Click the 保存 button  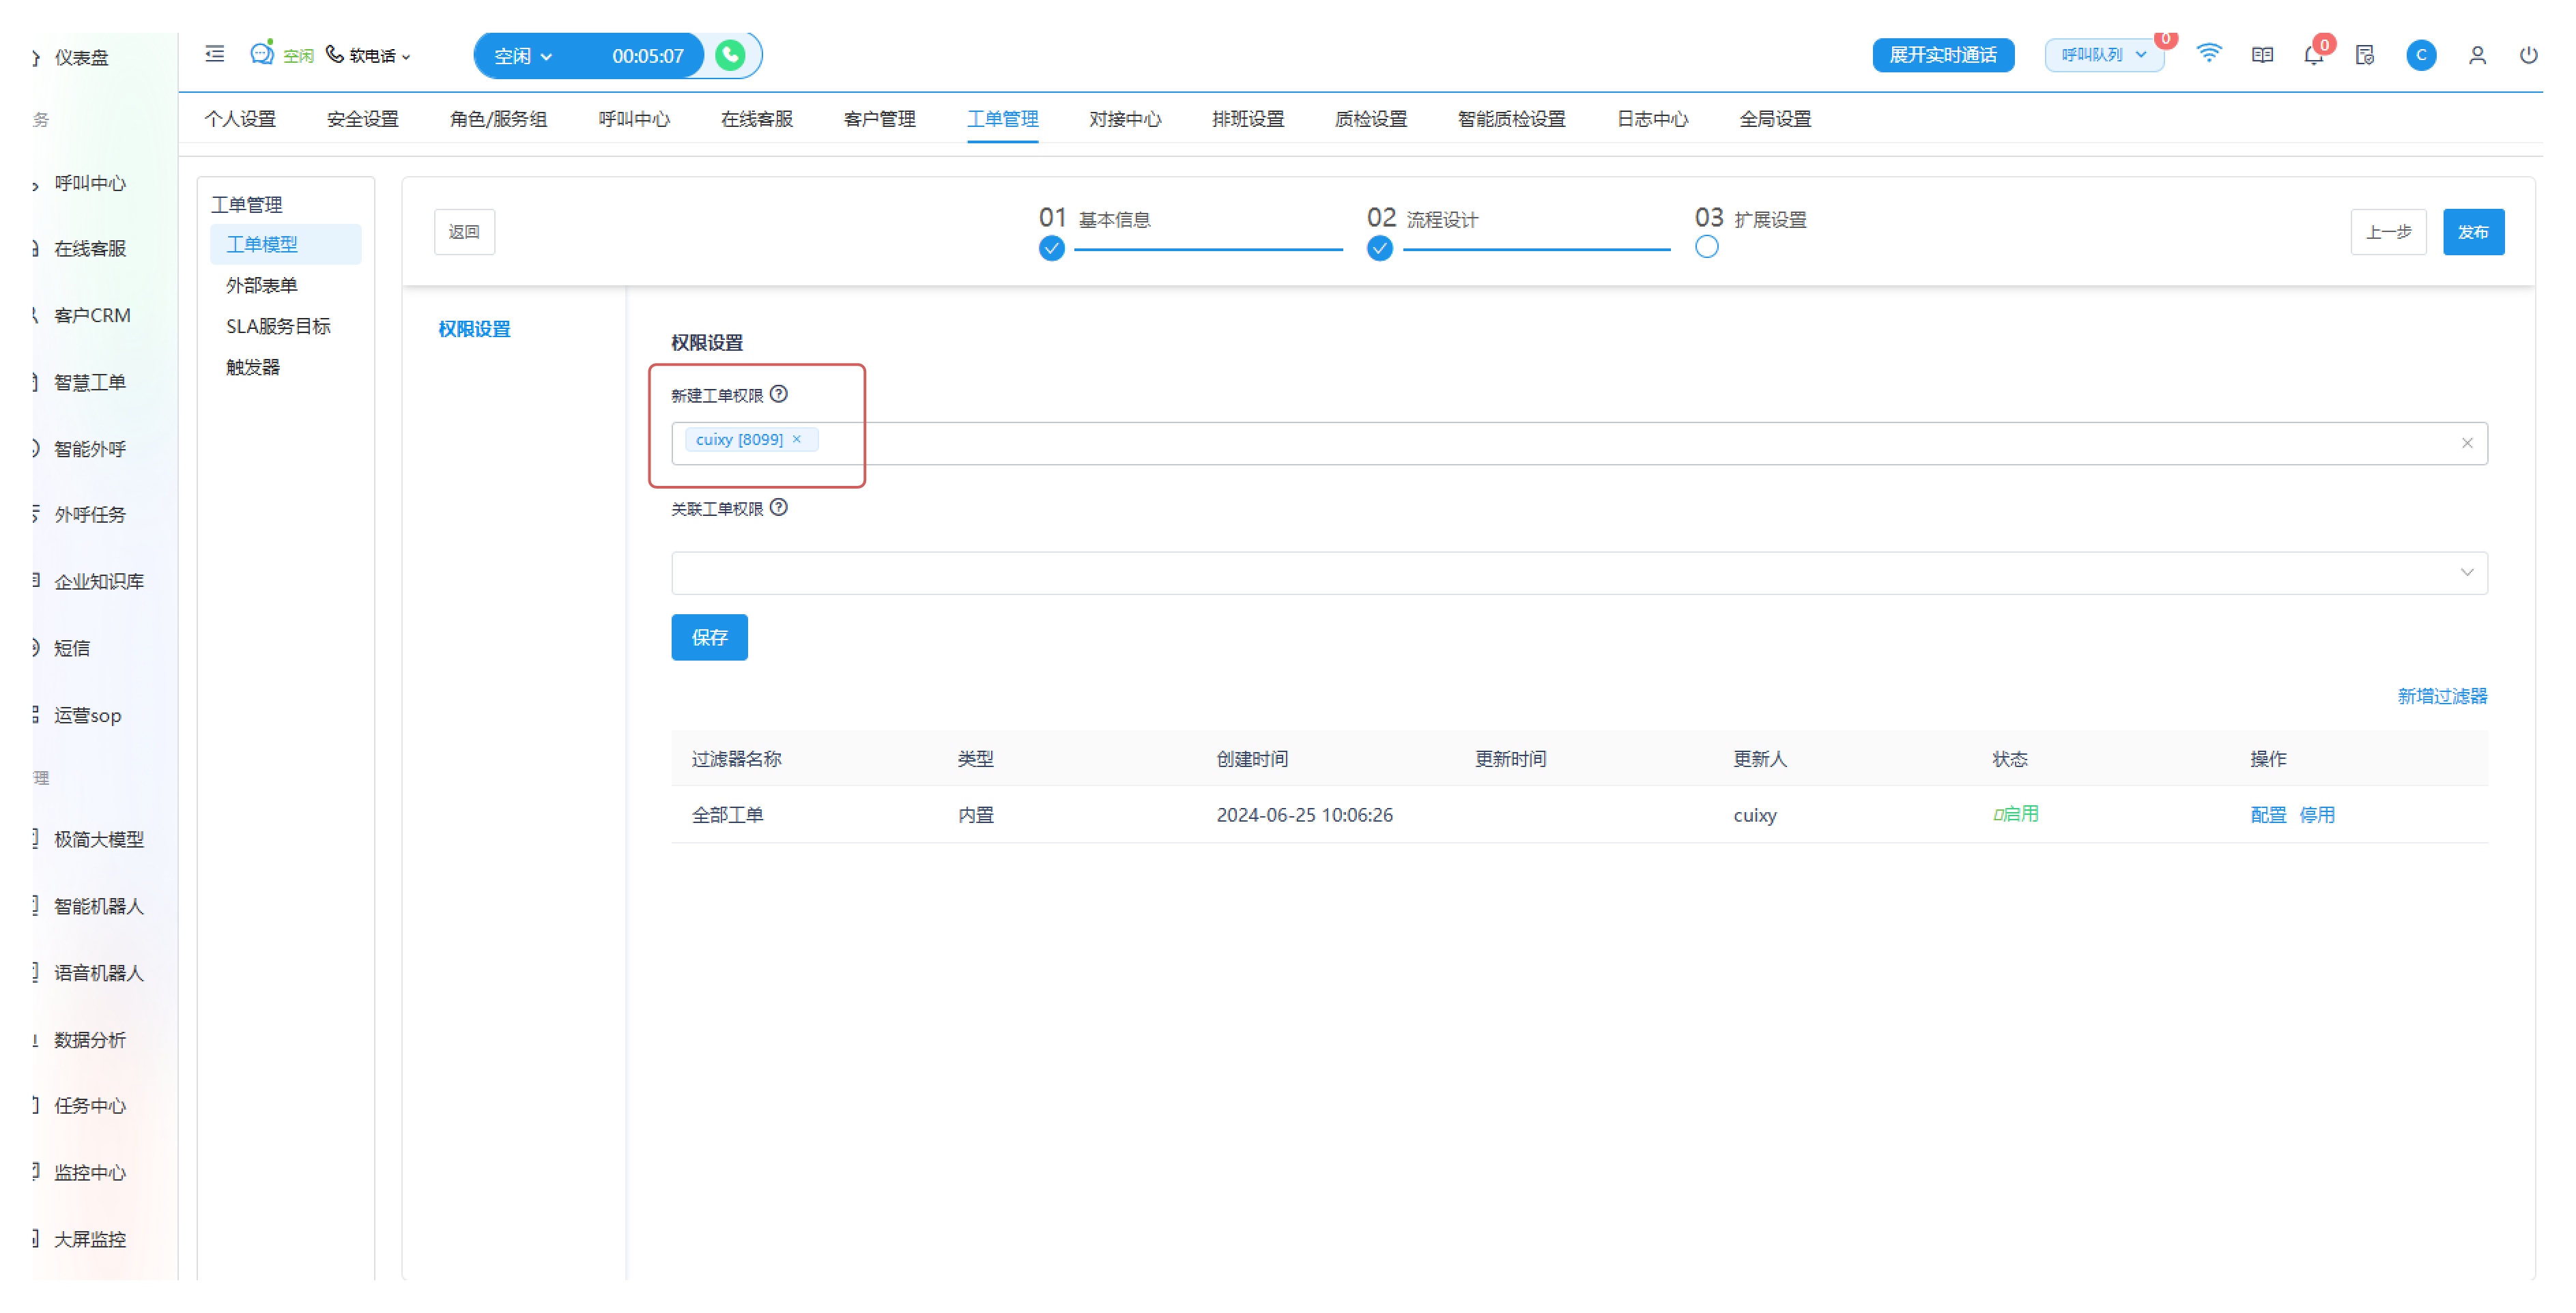[x=709, y=637]
